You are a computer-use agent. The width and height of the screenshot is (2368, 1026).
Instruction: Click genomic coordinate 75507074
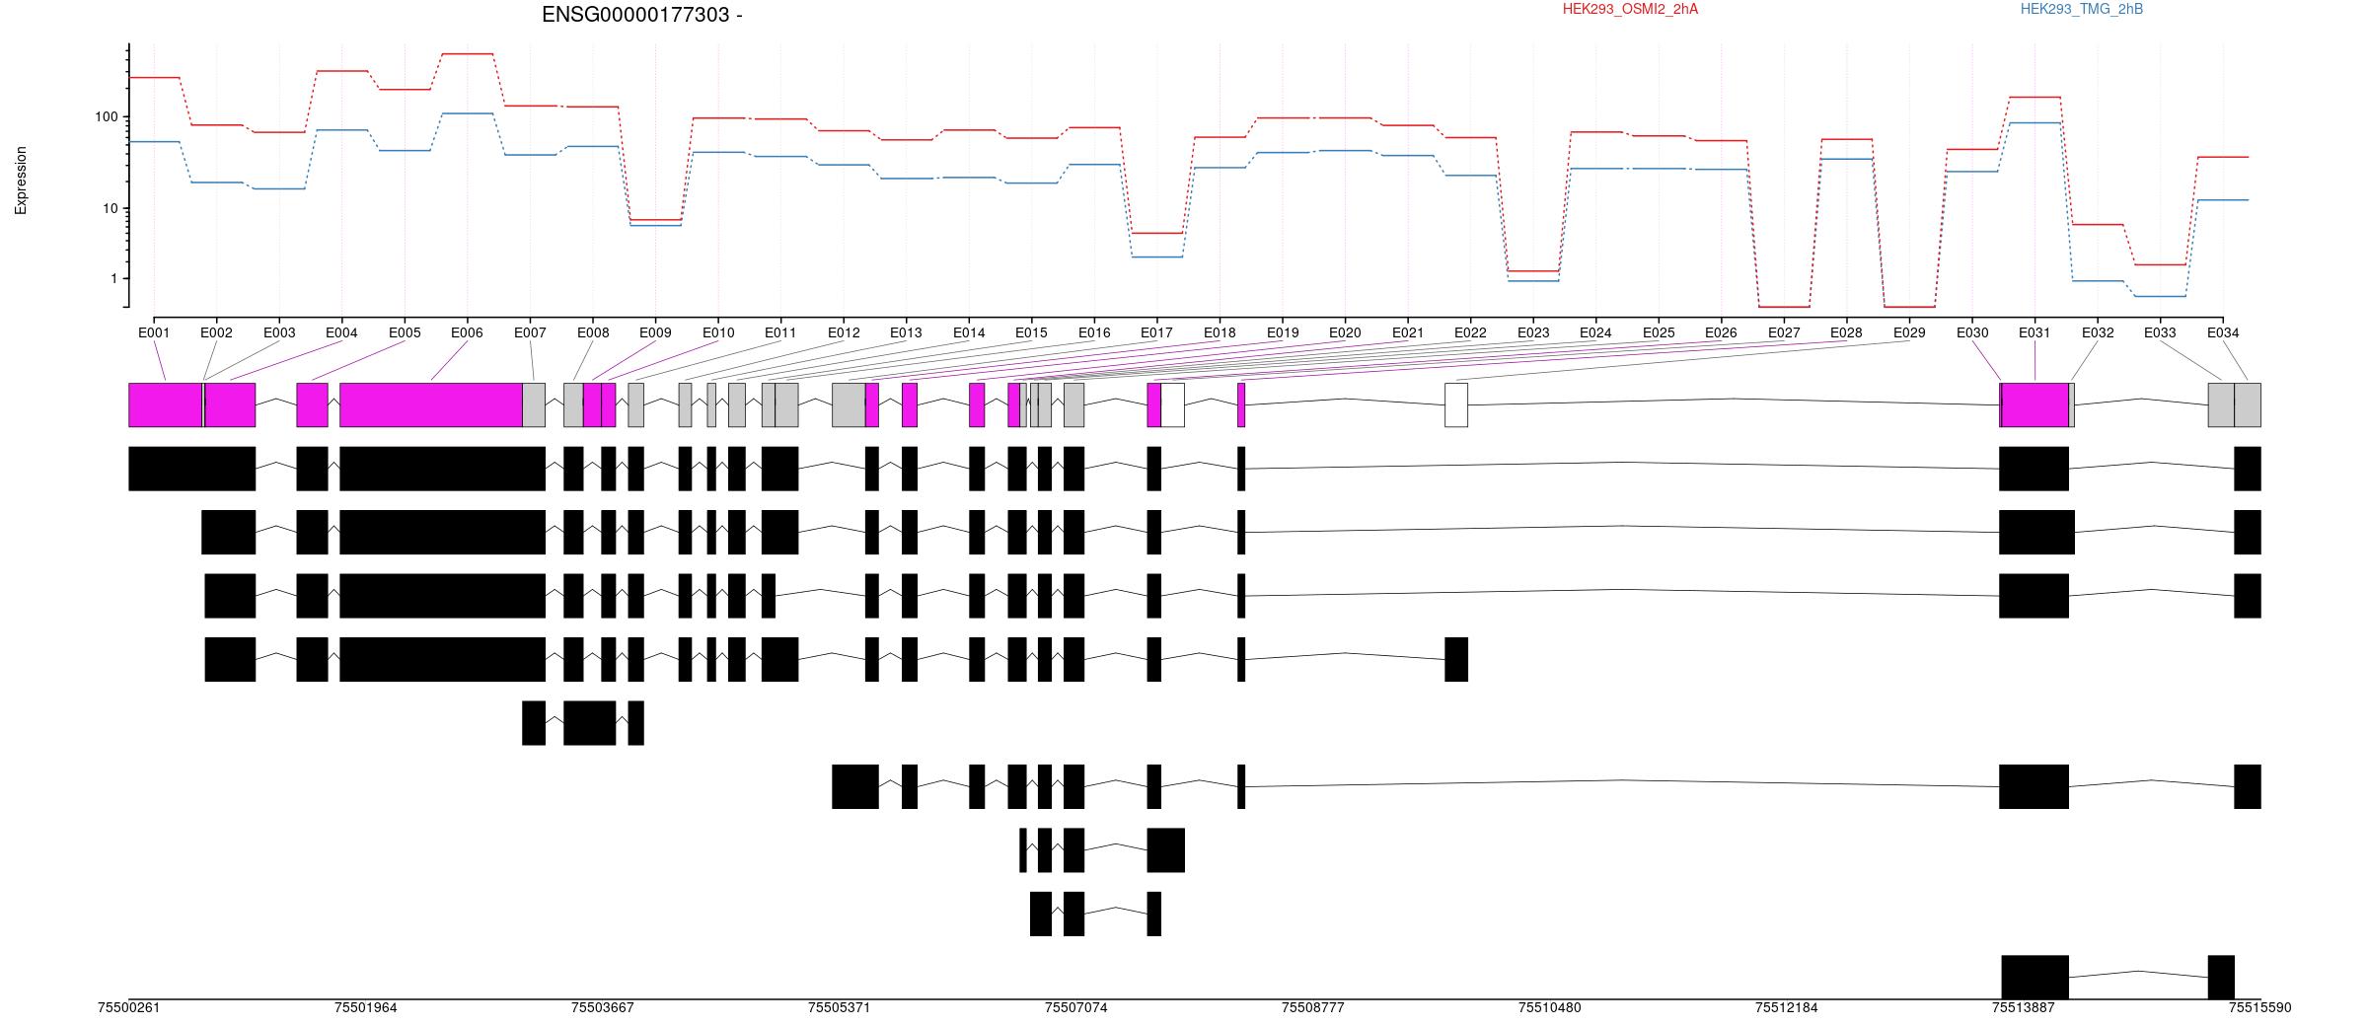(x=1076, y=1007)
